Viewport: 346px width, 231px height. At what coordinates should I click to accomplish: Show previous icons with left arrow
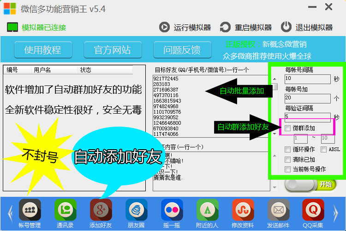pyautogui.click(x=10, y=213)
